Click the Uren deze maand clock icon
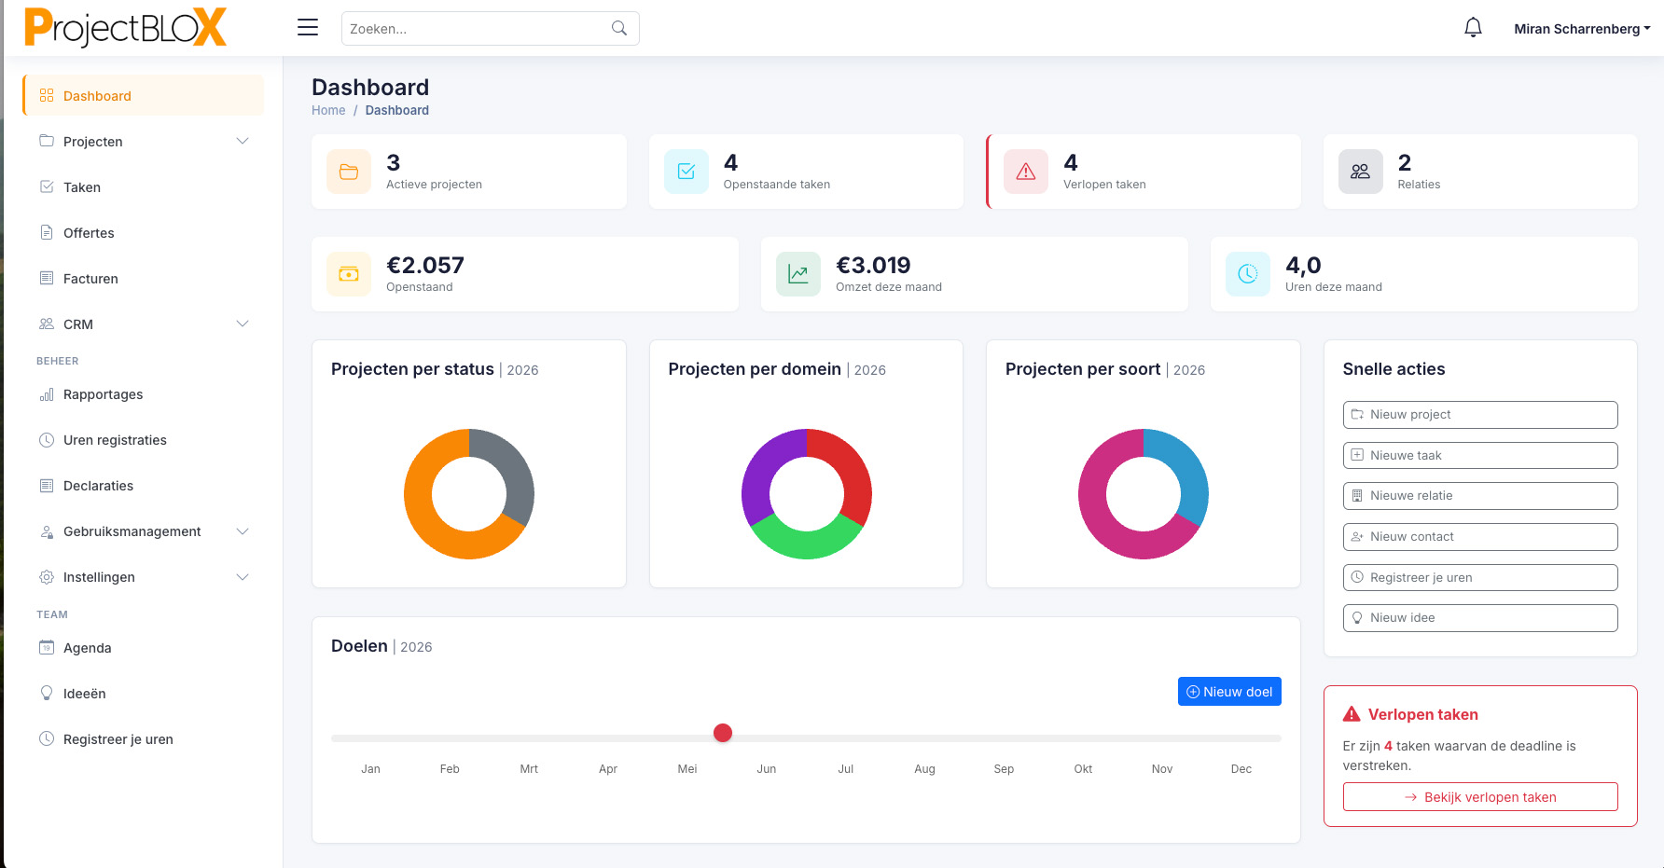The width and height of the screenshot is (1664, 868). pos(1248,274)
